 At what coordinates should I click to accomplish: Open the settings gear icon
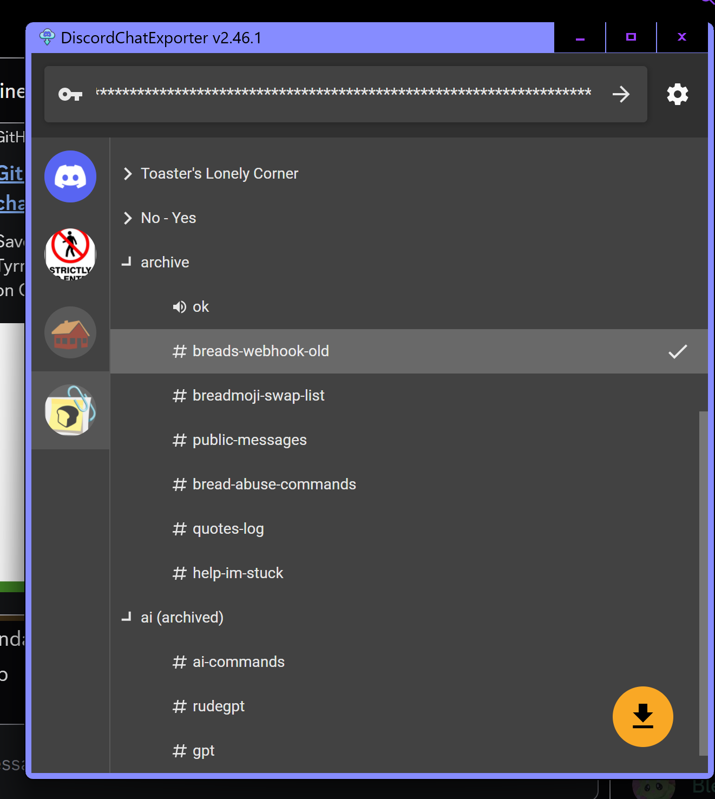pos(677,94)
